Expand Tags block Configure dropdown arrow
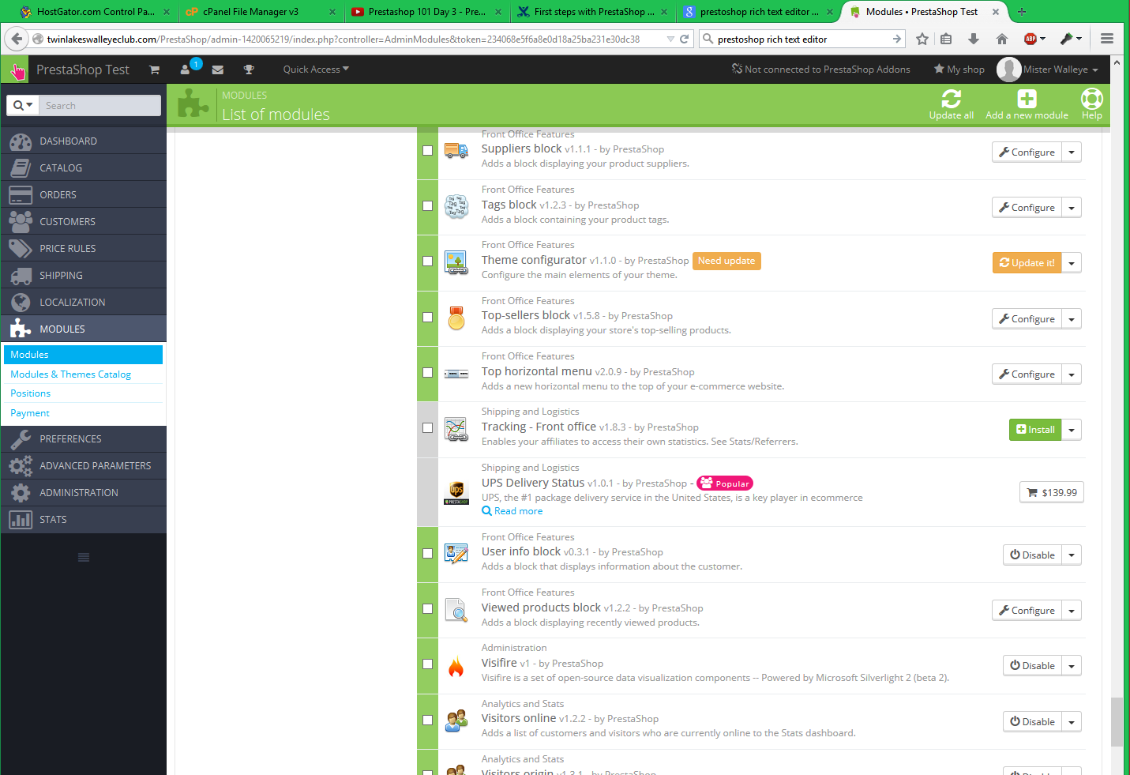The image size is (1130, 775). 1072,208
